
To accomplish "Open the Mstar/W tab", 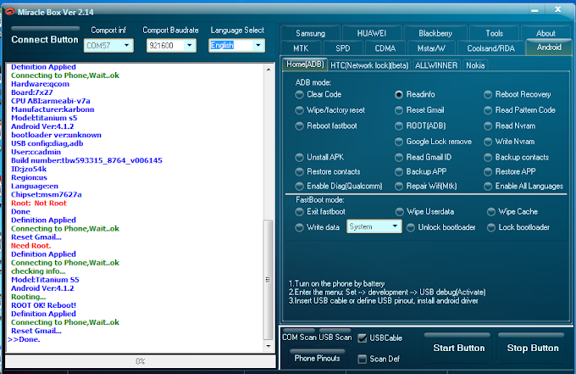I will pos(431,48).
